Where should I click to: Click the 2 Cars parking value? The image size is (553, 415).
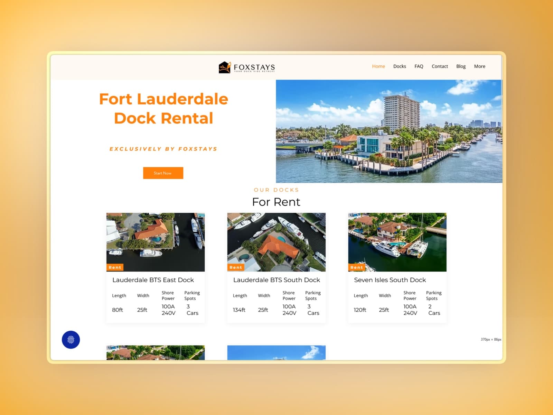pyautogui.click(x=434, y=310)
